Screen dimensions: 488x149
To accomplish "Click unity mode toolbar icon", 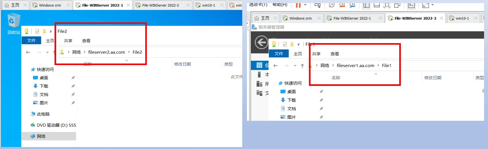I will [x=397, y=5].
